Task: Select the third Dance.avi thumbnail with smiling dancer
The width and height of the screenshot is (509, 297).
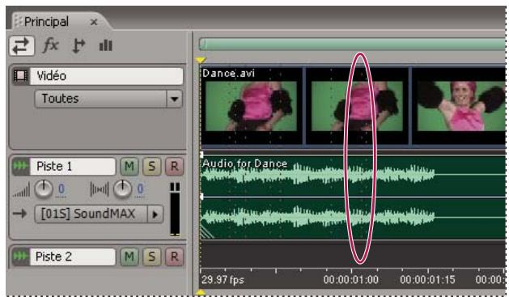Action: point(461,106)
